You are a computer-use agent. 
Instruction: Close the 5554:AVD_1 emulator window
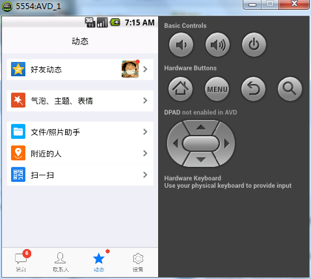pyautogui.click(x=294, y=5)
